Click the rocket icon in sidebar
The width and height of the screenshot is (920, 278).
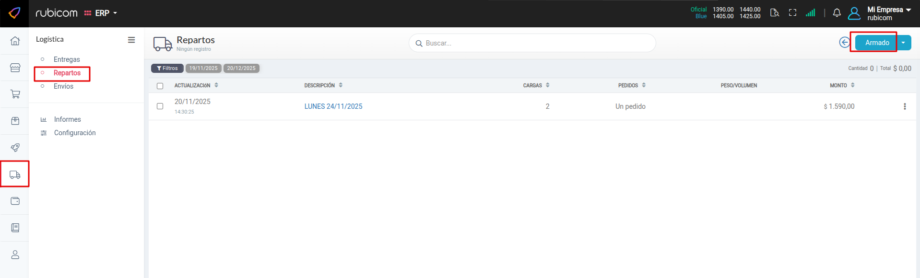tap(15, 148)
